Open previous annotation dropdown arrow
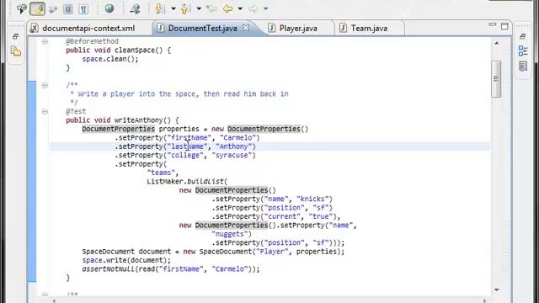Viewport: 539px width, 303px height. (x=199, y=8)
